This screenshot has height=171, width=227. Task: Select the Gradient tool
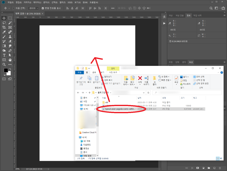(x=4, y=46)
